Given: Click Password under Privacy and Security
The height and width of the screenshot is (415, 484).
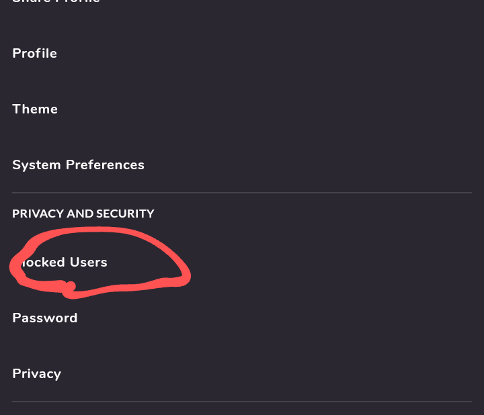Looking at the screenshot, I should [45, 318].
